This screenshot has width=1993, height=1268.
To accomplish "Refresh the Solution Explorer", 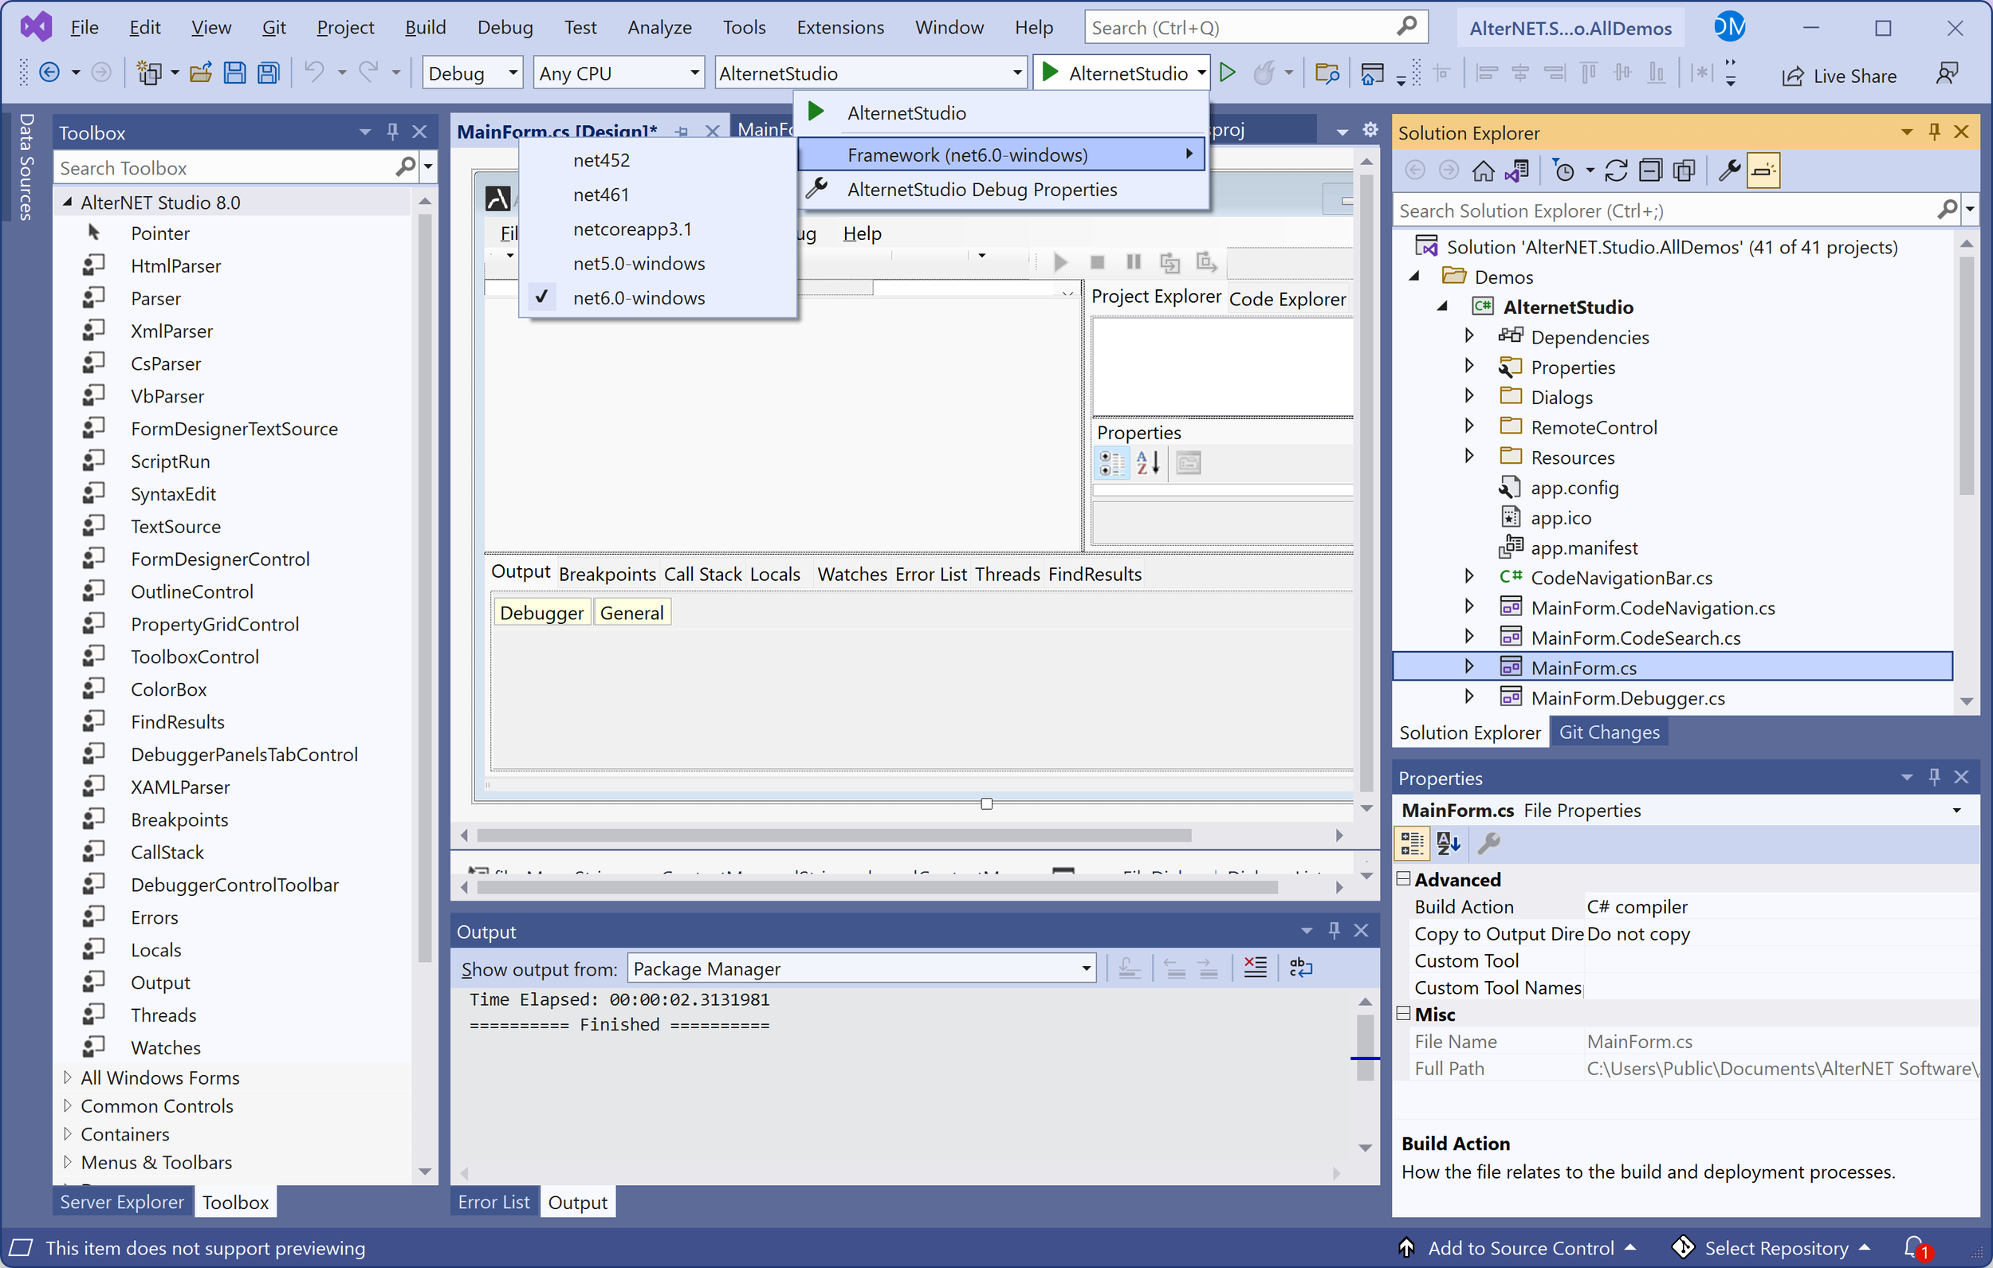I will click(x=1617, y=170).
